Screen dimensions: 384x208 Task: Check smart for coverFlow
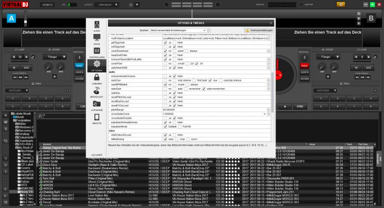[x=174, y=64]
